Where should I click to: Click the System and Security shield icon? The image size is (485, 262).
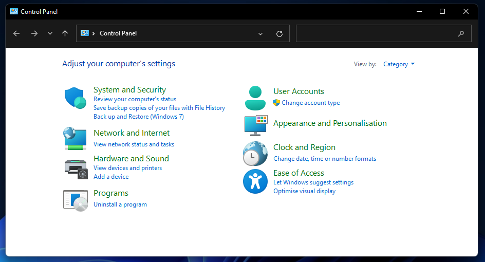[x=75, y=98]
